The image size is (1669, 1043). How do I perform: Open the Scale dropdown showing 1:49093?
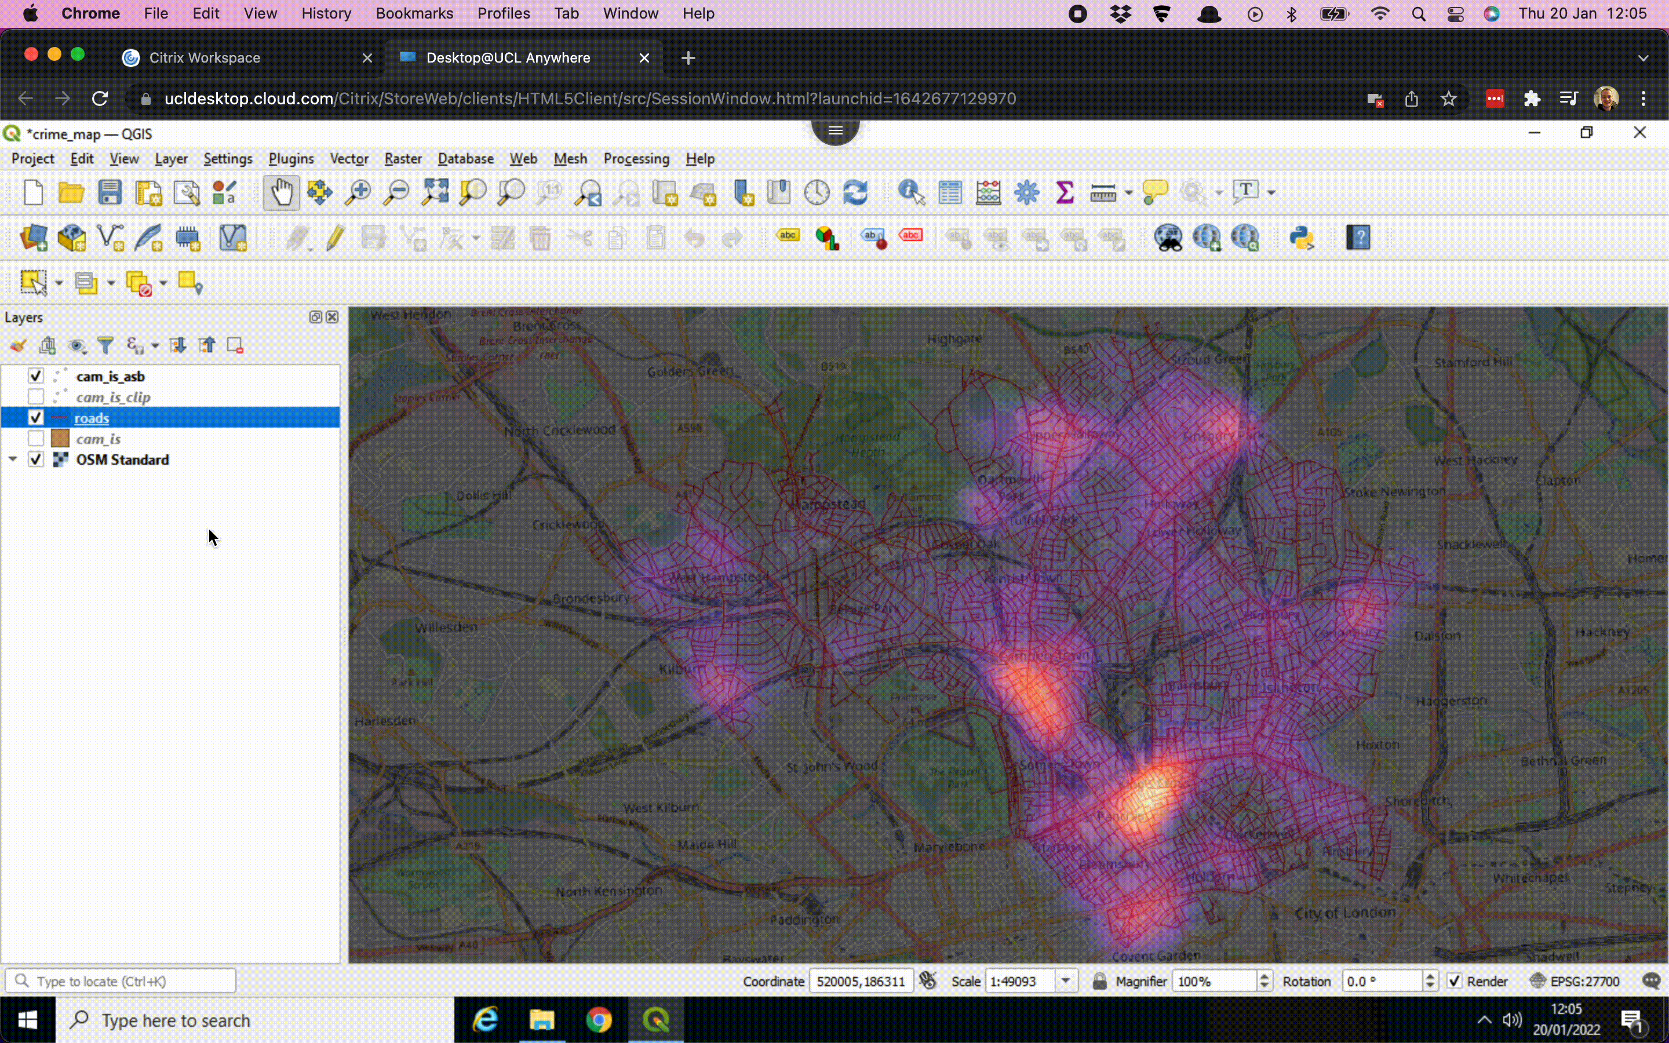tap(1067, 981)
